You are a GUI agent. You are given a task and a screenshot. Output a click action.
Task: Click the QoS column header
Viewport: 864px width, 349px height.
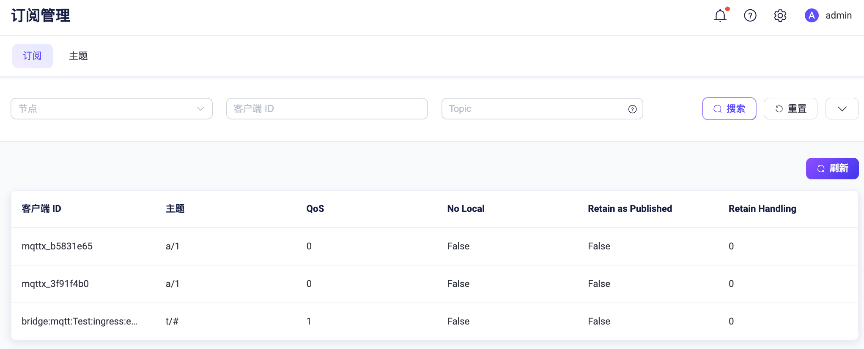(x=315, y=209)
